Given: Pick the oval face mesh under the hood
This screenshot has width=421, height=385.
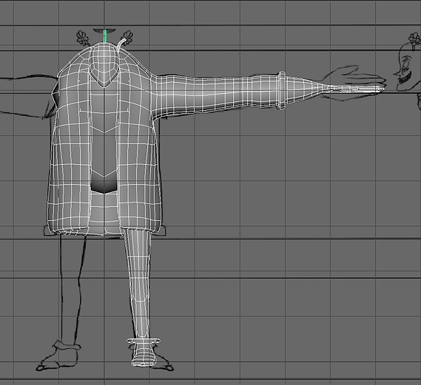Looking at the screenshot, I should coord(104,66).
